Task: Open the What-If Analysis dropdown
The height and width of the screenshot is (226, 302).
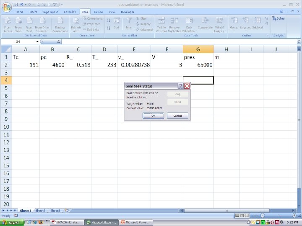Action: click(219, 25)
